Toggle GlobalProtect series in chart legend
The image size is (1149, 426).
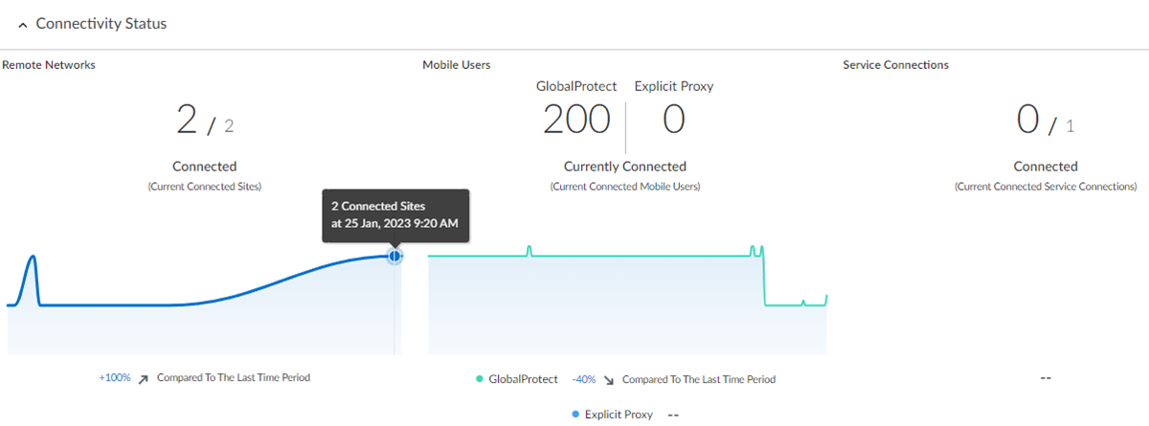coord(523,379)
